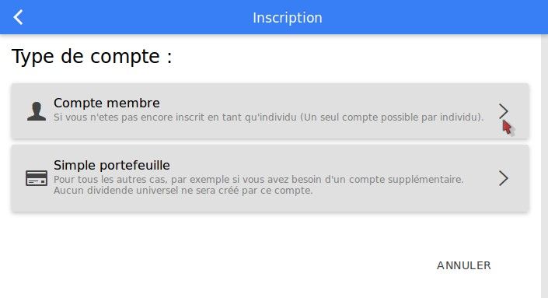Click the person silhouette icon
Viewport: 548px width, 298px height.
tap(37, 111)
